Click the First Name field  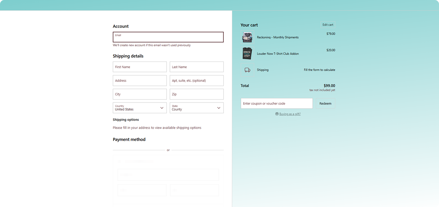pyautogui.click(x=140, y=67)
